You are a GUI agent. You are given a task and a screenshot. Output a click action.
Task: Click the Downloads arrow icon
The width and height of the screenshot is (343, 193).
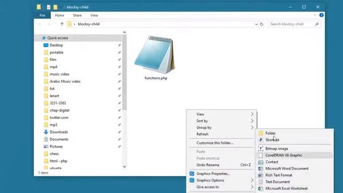46,132
